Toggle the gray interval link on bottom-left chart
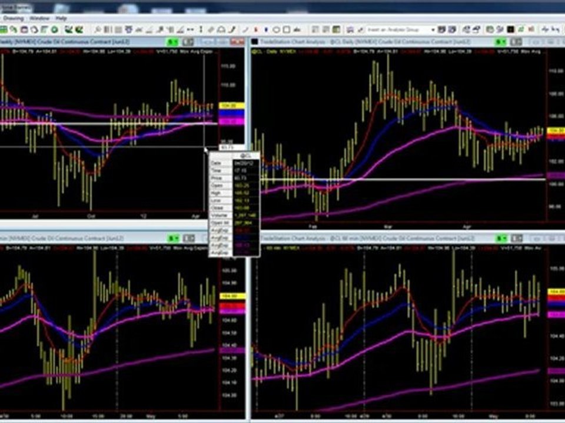Screen dimensions: 565x423 pos(189,239)
